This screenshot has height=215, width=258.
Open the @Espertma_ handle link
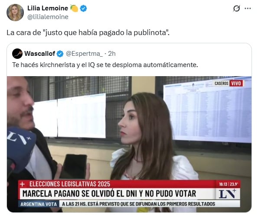click(84, 54)
